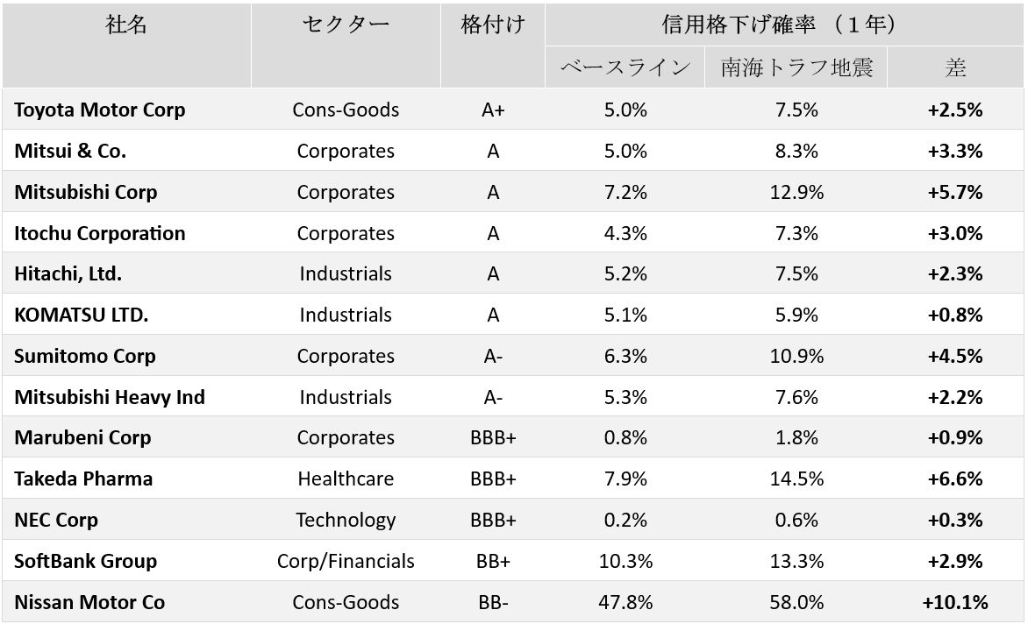Click Mitsubishi Corp's +5.7% difference value
Viewport: 1028px width, 624px height.
tap(954, 192)
